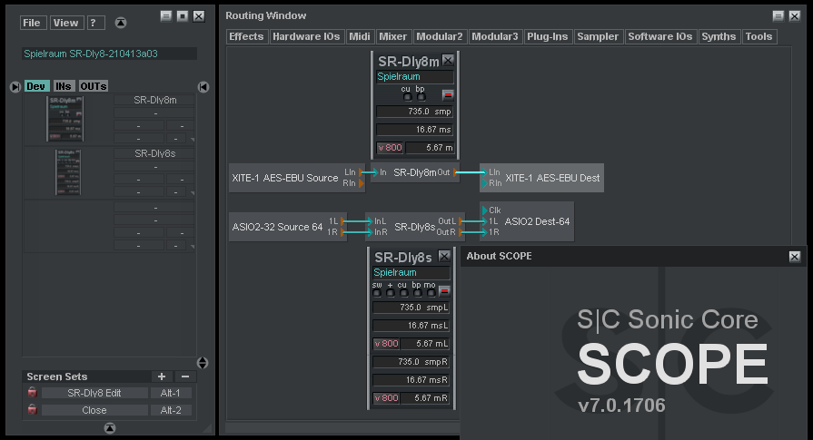
Task: Toggle the sw button on the SR-Dly8s panel
Action: 377,293
